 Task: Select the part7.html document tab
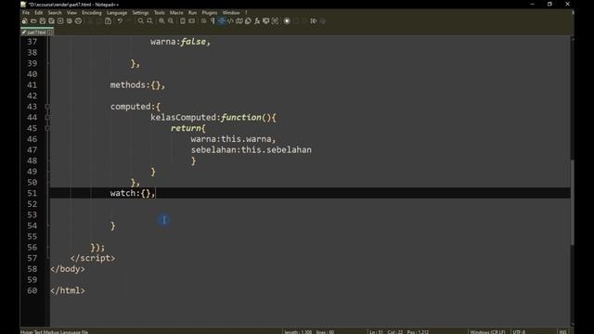point(36,32)
